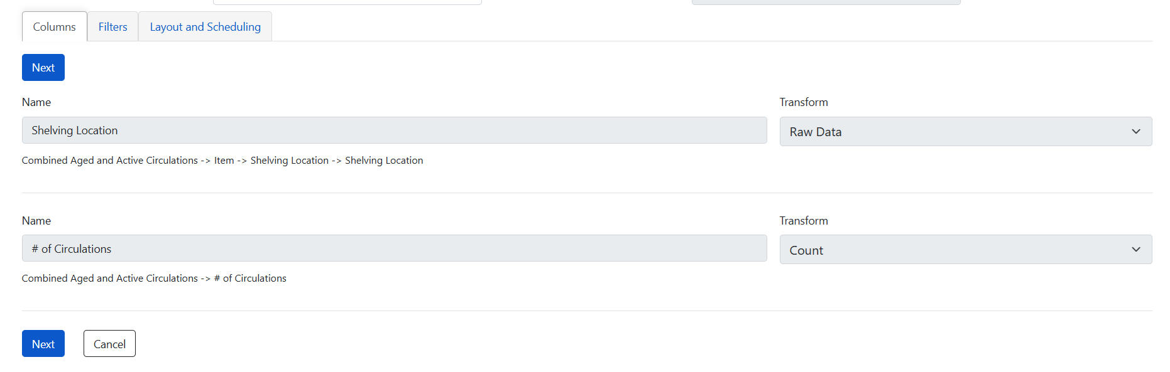The image size is (1170, 372).
Task: Click the chevron arrow beside Raw Data
Action: coord(1135,132)
